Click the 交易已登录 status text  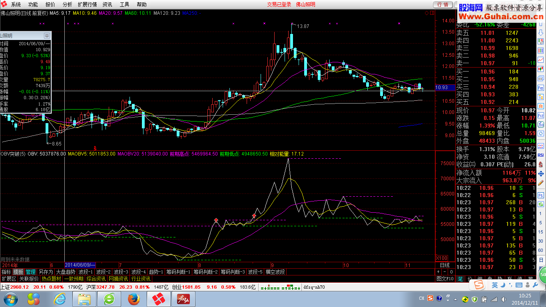click(x=279, y=4)
